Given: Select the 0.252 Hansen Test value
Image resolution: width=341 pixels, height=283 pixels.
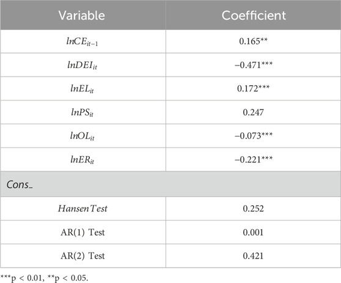Looking at the screenshot, I should (x=254, y=208).
